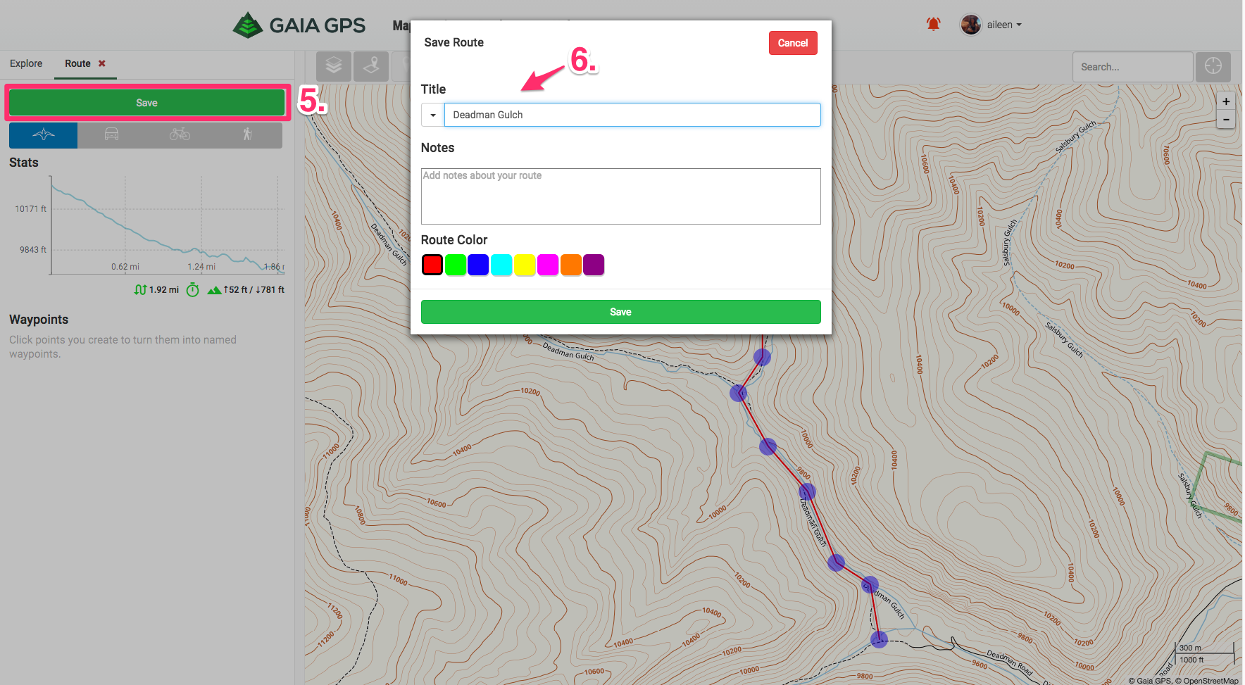This screenshot has width=1245, height=685.
Task: Cancel the Save Route dialog
Action: coord(792,43)
